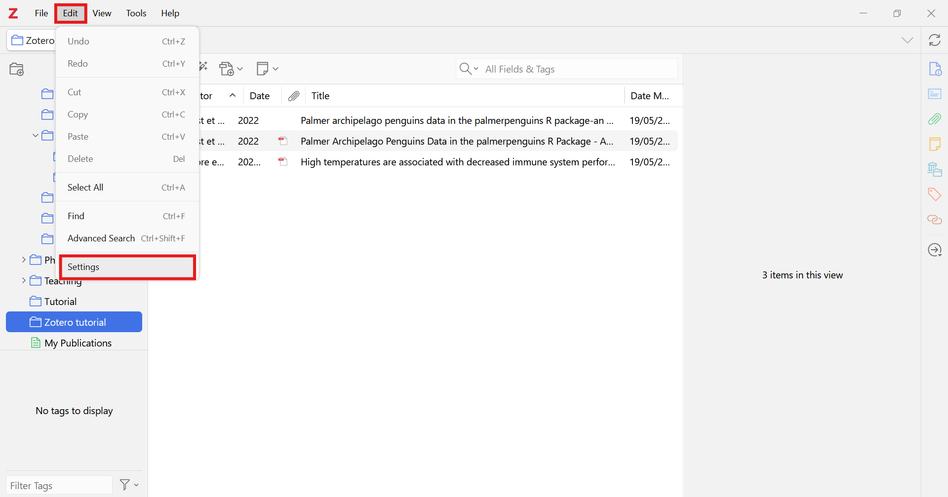Screen dimensions: 948x497
Task: Open the Abstract pane icon in sidebar
Action: click(935, 94)
